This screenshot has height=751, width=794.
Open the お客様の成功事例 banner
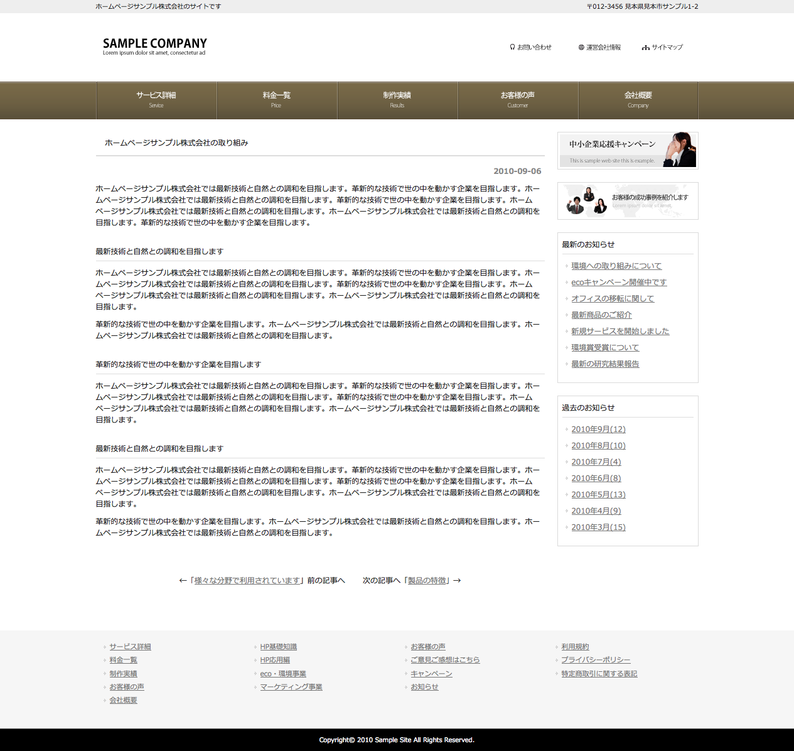(x=628, y=201)
